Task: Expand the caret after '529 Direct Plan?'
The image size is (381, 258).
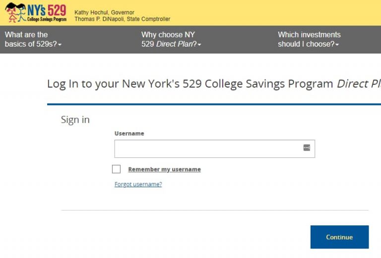Action: tap(199, 45)
